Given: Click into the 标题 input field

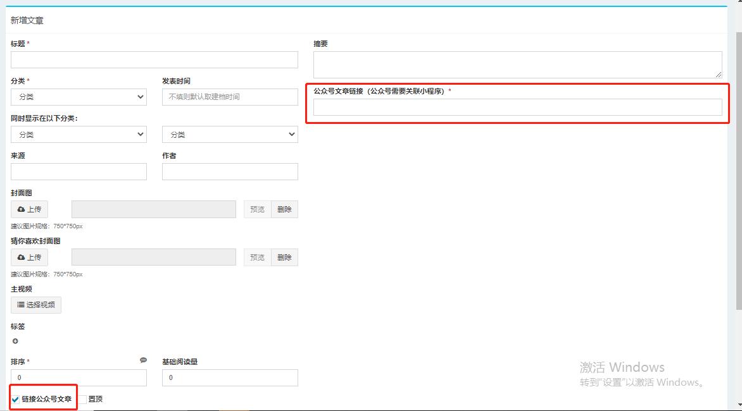Looking at the screenshot, I should 154,59.
